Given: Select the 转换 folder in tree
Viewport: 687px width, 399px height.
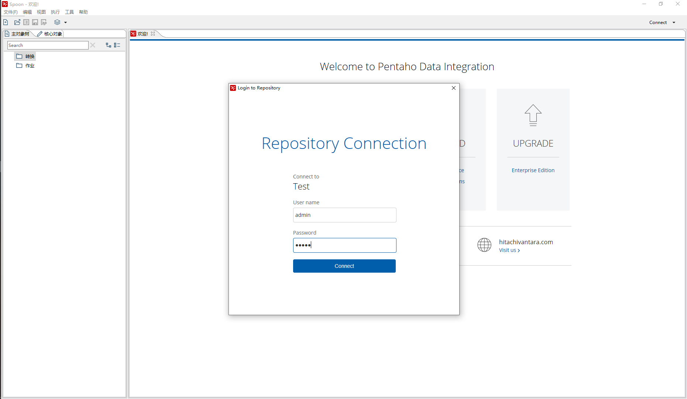Looking at the screenshot, I should [x=25, y=56].
